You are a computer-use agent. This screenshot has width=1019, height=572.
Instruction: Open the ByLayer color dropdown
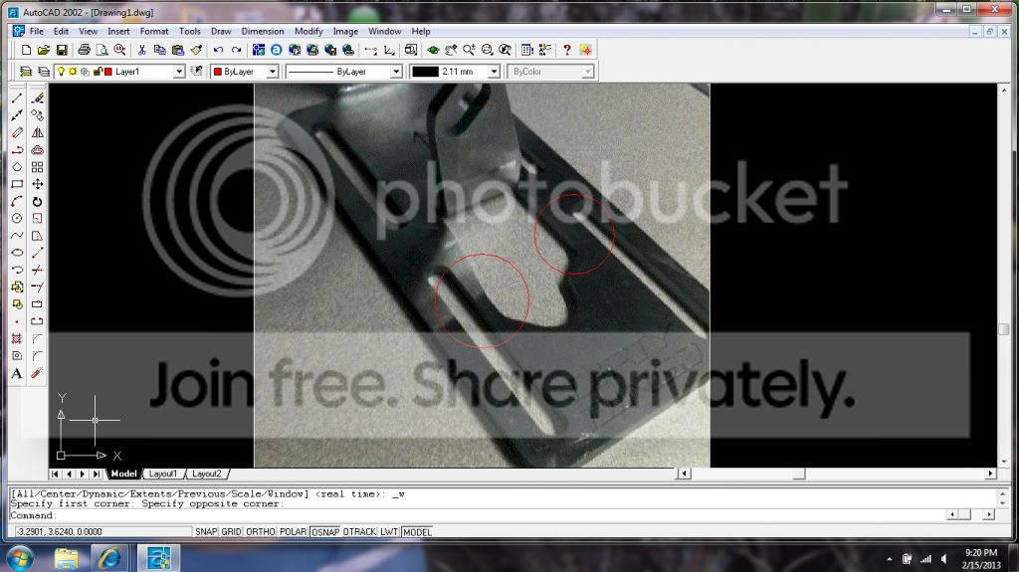point(273,72)
